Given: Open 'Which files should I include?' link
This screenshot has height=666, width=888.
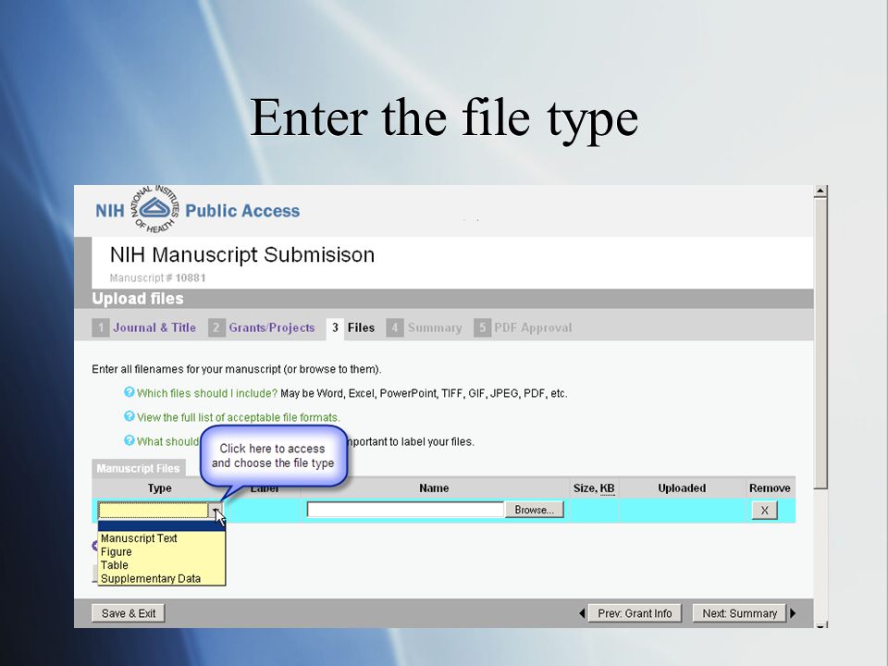Looking at the screenshot, I should 207,393.
